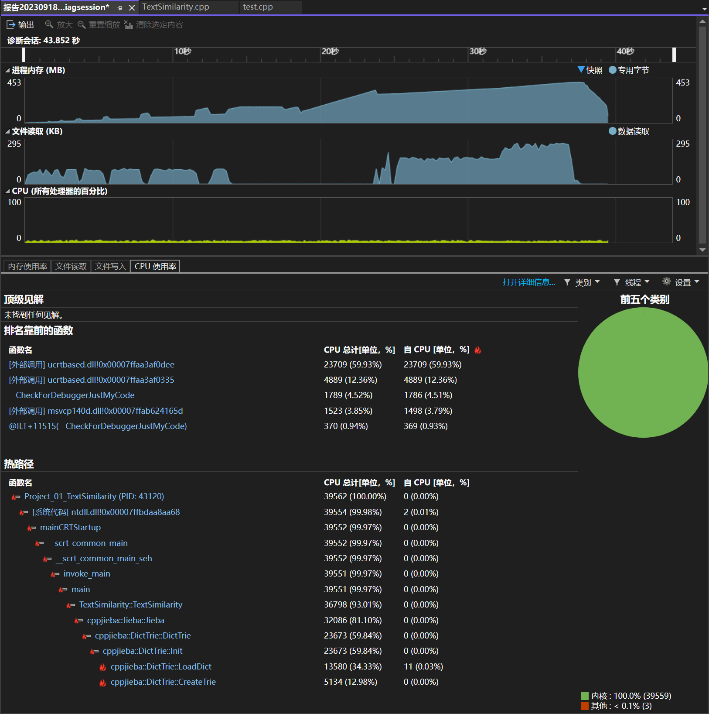Click the flame icon in 自 CPU header
The height and width of the screenshot is (714, 709).
(478, 350)
